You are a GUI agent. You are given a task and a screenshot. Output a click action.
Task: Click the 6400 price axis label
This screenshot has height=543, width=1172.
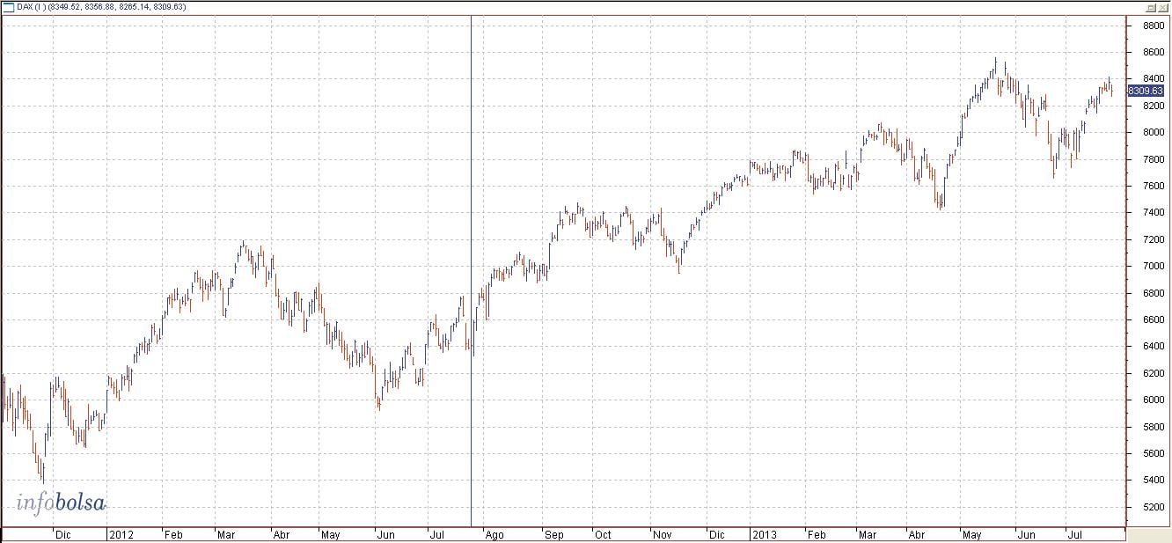click(x=1153, y=347)
